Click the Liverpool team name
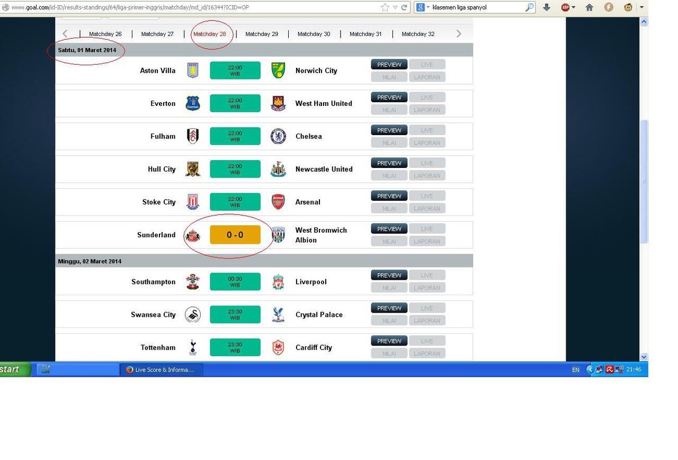 (x=311, y=282)
